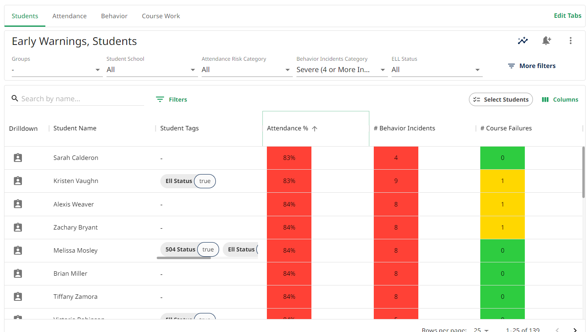The height and width of the screenshot is (332, 588).
Task: Open drilldown icon for Melissa Mosley
Action: click(x=18, y=251)
